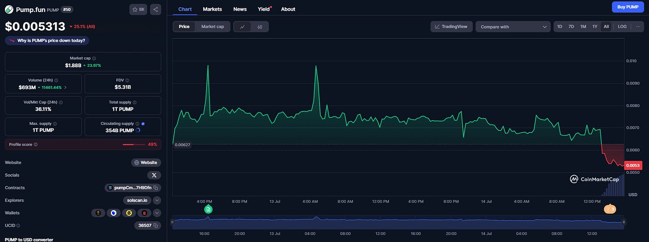Expand the Explorers dropdown arrow
The height and width of the screenshot is (242, 649).
pyautogui.click(x=157, y=201)
